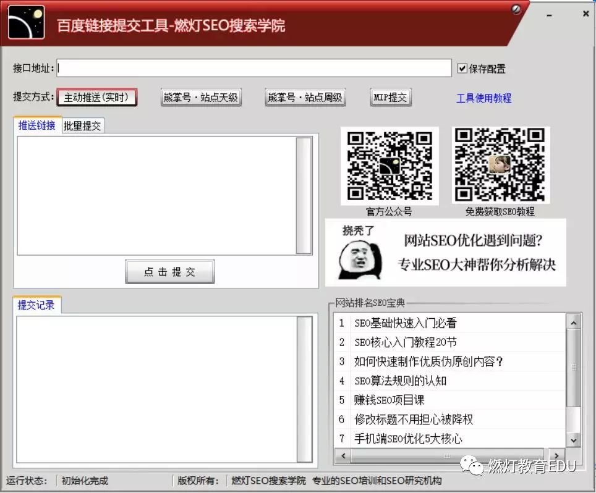596x493 pixels.
Task: Minimize the window
Action: point(549,15)
